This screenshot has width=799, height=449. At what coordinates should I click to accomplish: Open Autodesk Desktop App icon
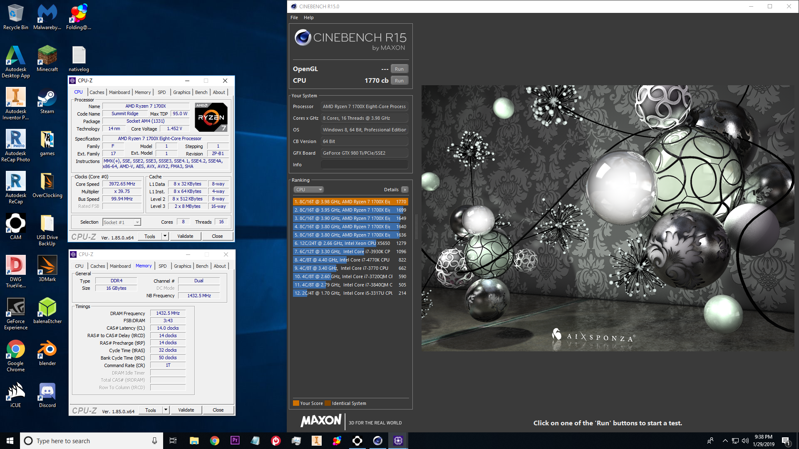(x=15, y=62)
